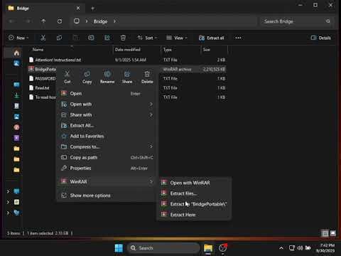Open File Explorer from taskbar

click(x=208, y=248)
